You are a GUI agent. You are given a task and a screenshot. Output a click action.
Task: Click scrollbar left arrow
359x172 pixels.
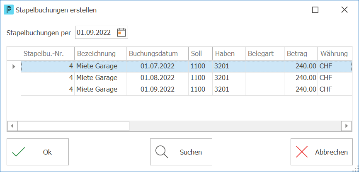pyautogui.click(x=12, y=126)
